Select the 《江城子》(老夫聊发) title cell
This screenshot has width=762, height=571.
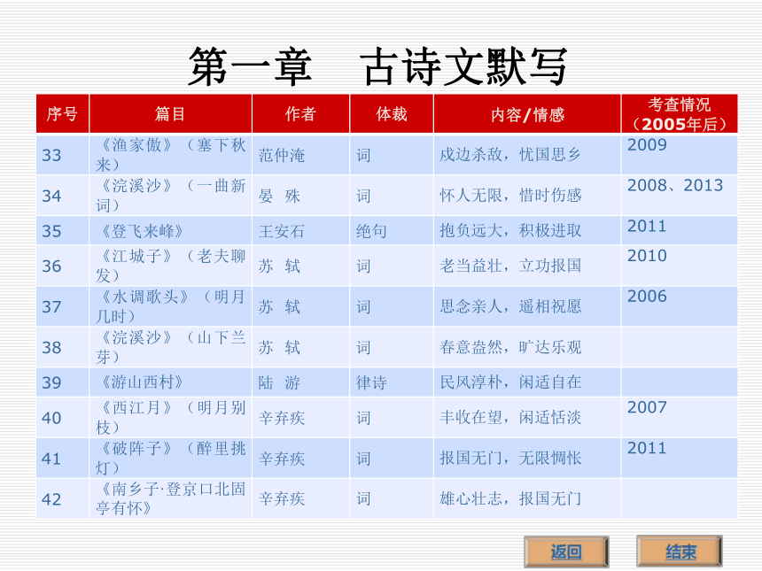(x=171, y=266)
